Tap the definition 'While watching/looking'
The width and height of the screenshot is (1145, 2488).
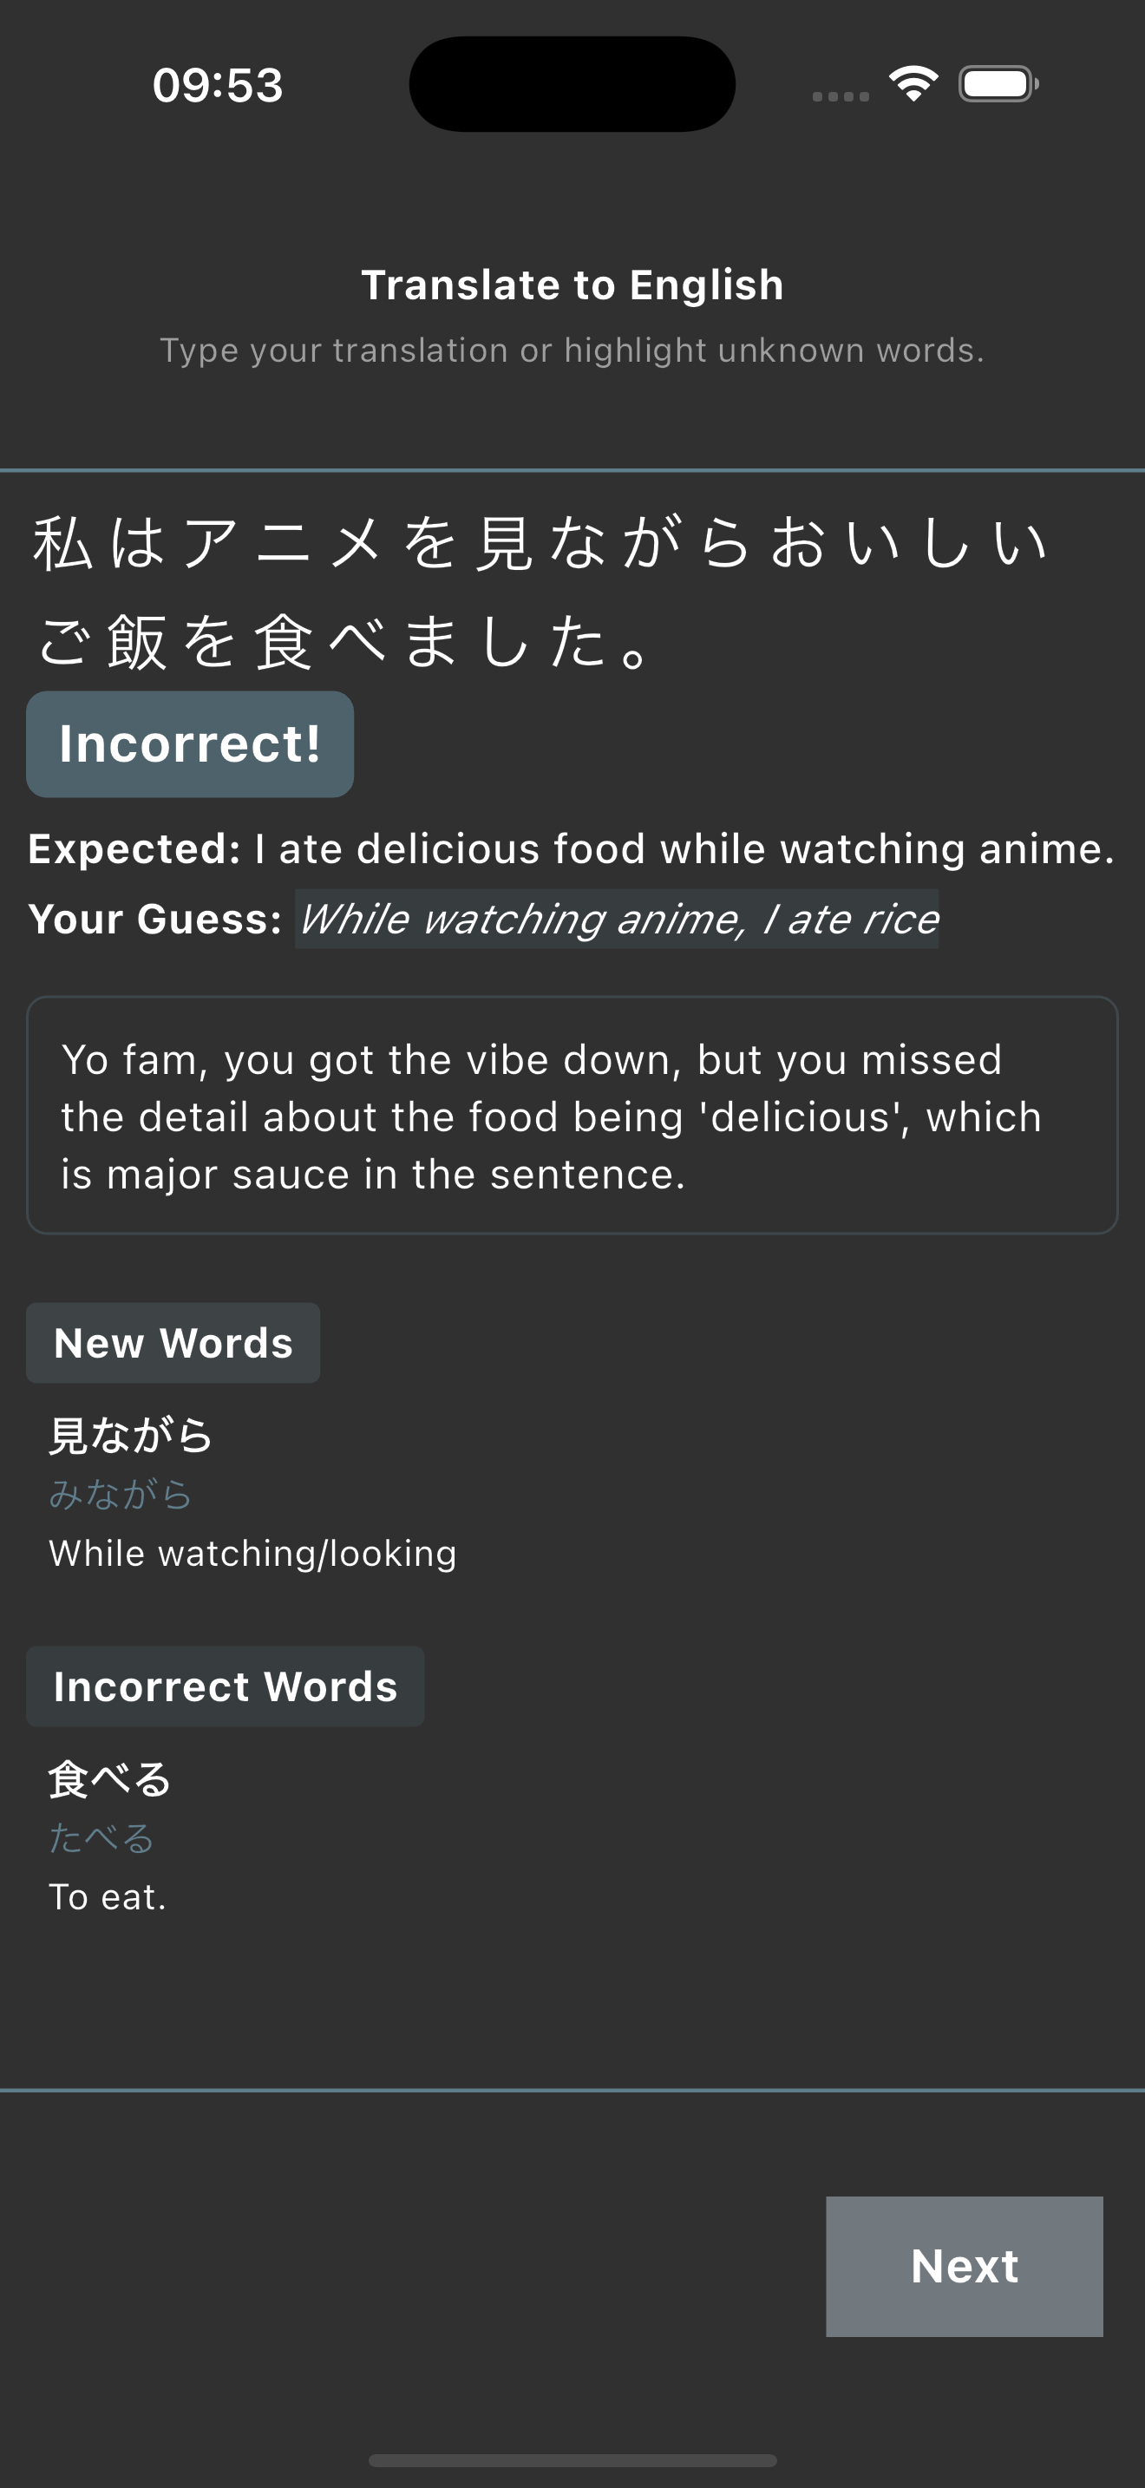(x=252, y=1553)
